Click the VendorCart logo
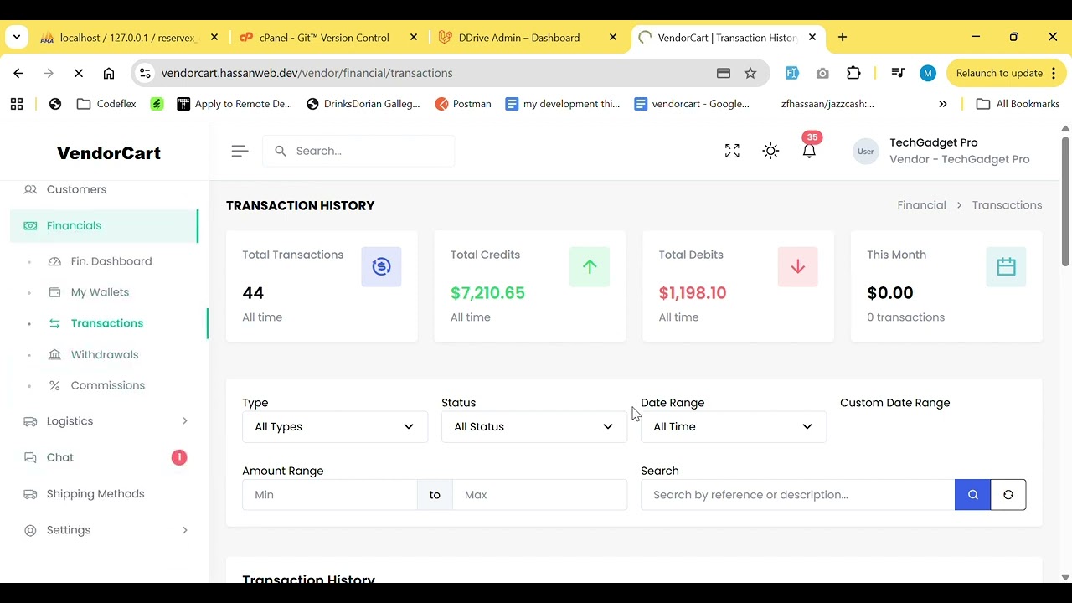1072x603 pixels. pos(109,153)
